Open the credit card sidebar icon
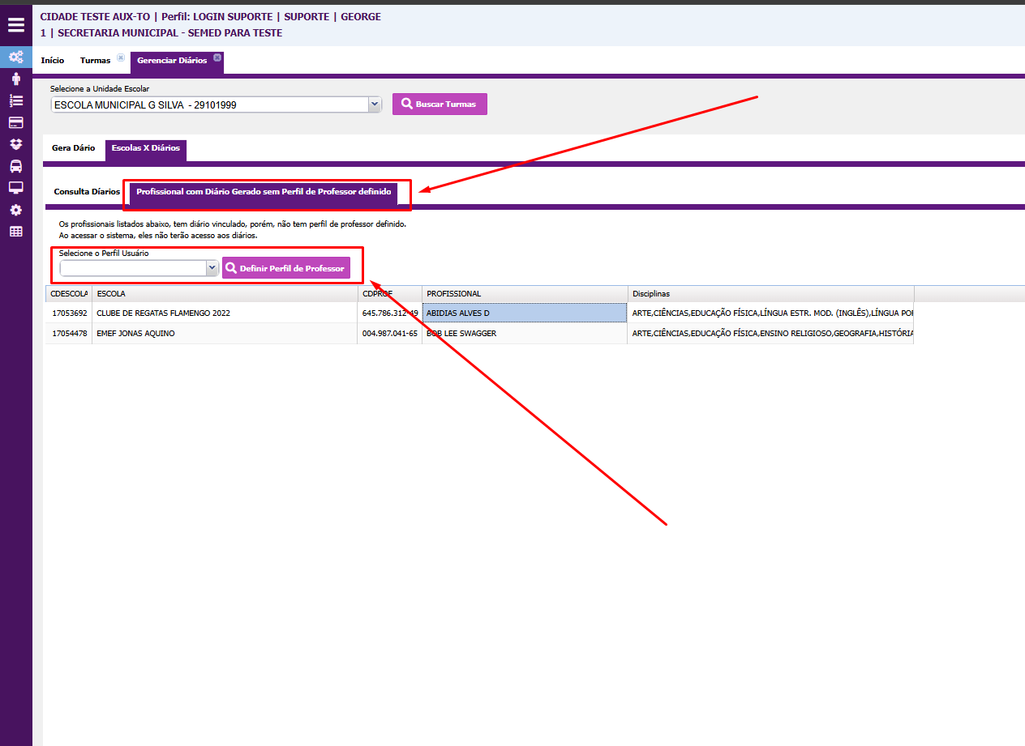This screenshot has width=1025, height=746. pos(16,122)
